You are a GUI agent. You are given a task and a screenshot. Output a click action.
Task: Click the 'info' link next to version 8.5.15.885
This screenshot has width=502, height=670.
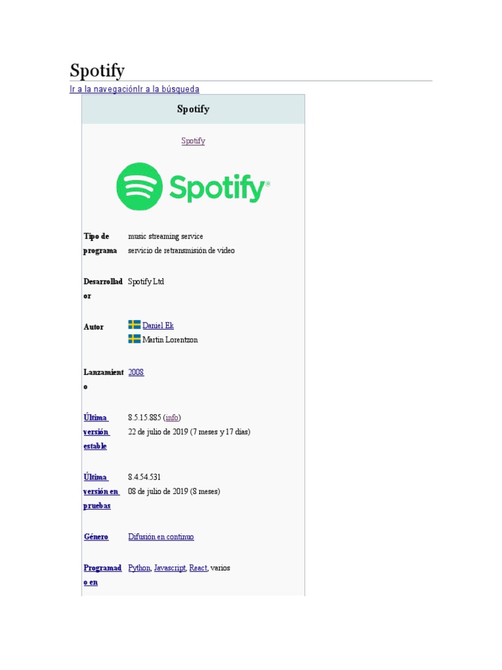click(x=172, y=417)
